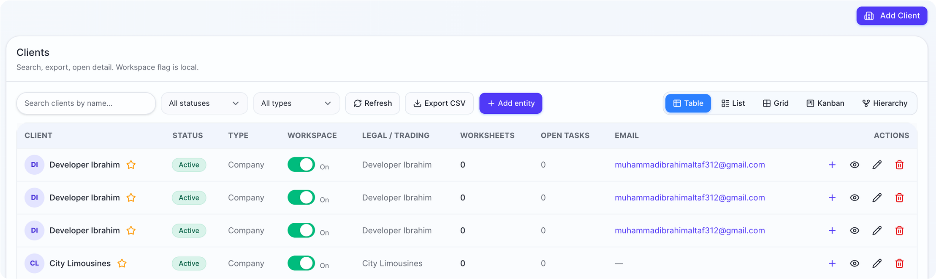Focus the Search clients by name field
The image size is (936, 279).
pyautogui.click(x=86, y=103)
